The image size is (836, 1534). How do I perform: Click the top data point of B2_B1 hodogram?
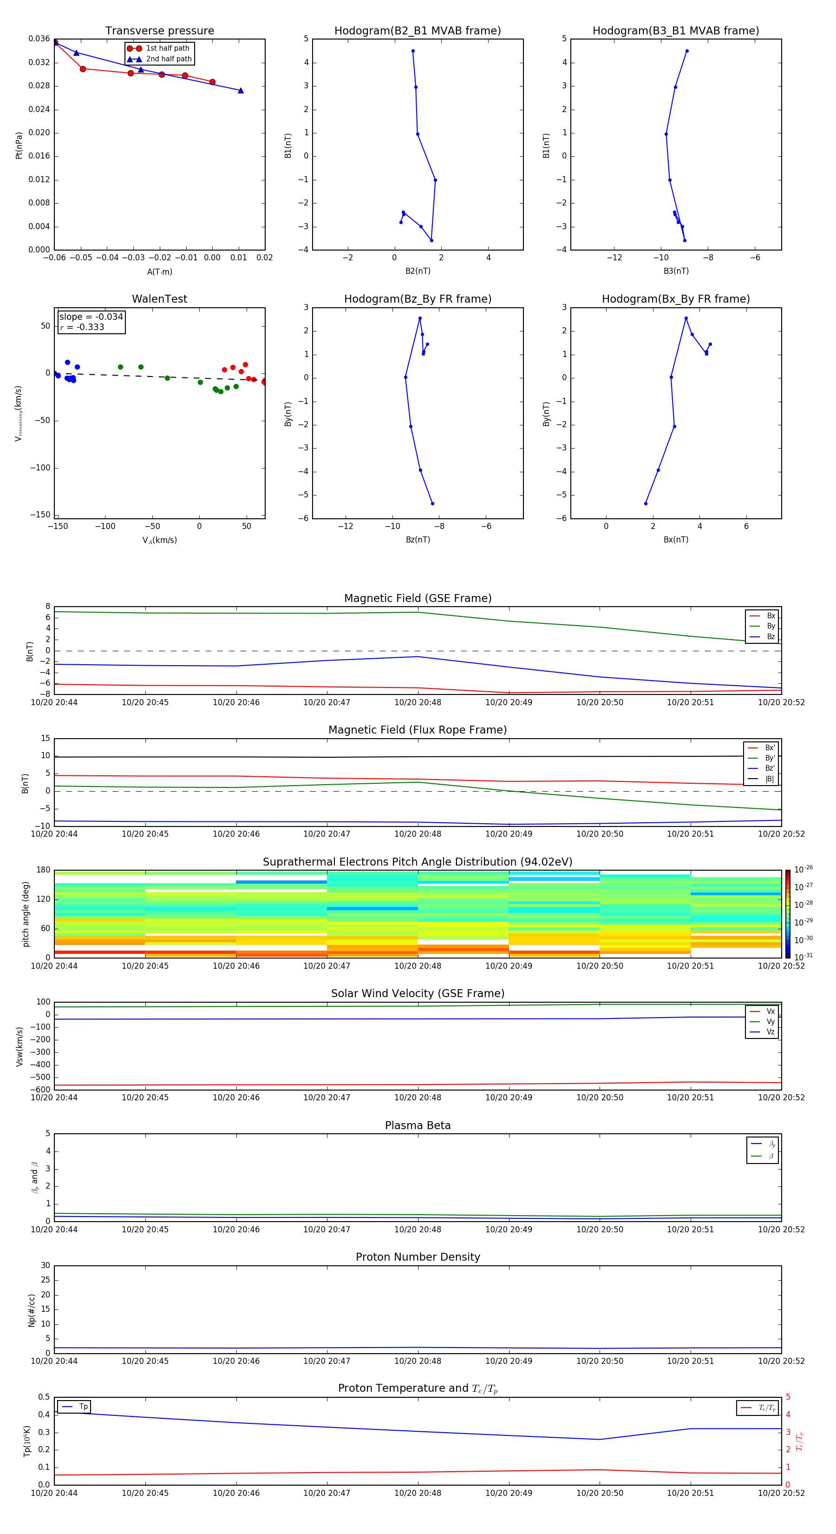pos(413,51)
